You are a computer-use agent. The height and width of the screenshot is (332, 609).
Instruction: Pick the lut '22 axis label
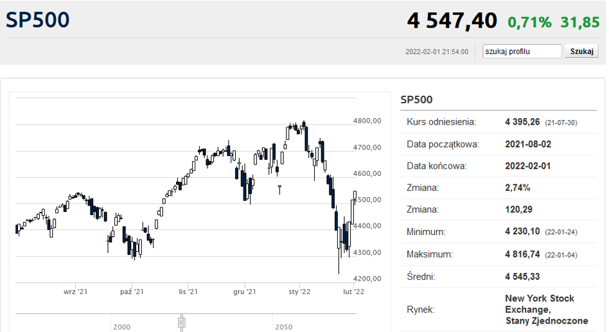[x=353, y=292]
